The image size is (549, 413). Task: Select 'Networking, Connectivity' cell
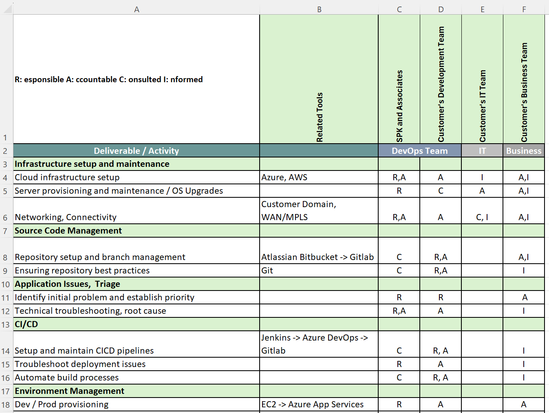click(137, 211)
